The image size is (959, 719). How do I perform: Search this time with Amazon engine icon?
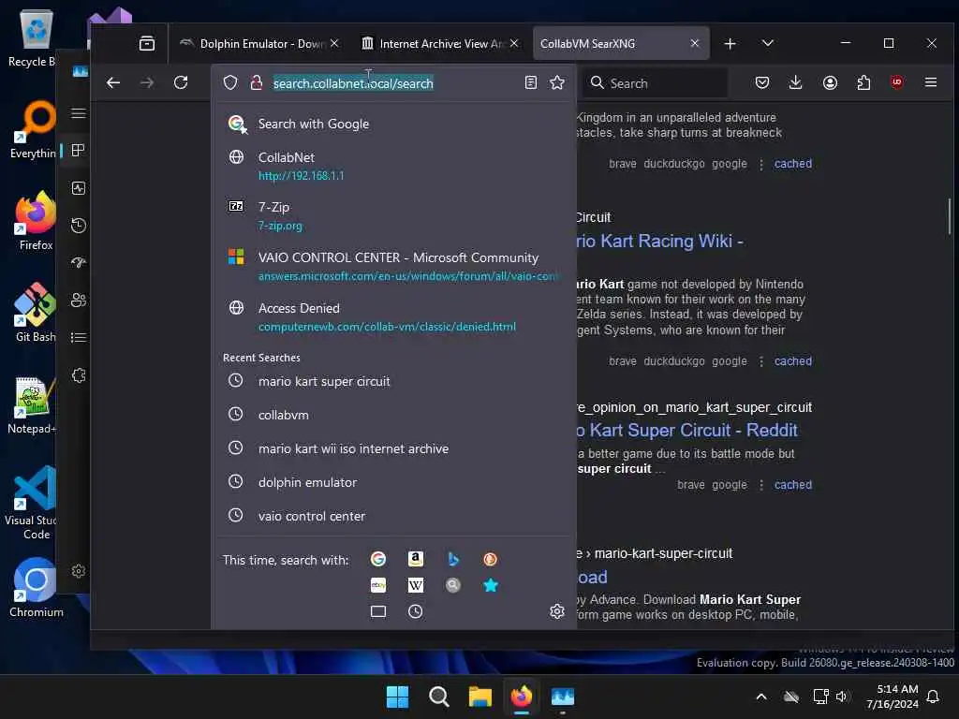(415, 559)
